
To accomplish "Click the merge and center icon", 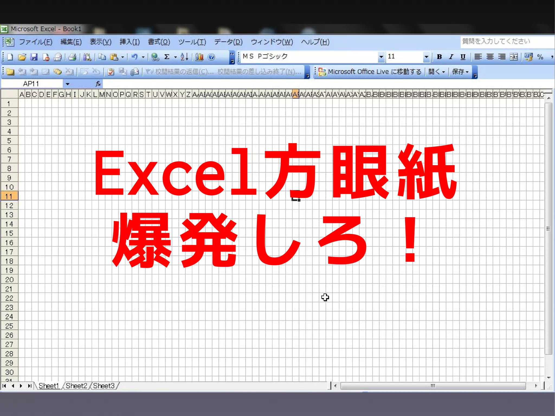I will tap(514, 57).
